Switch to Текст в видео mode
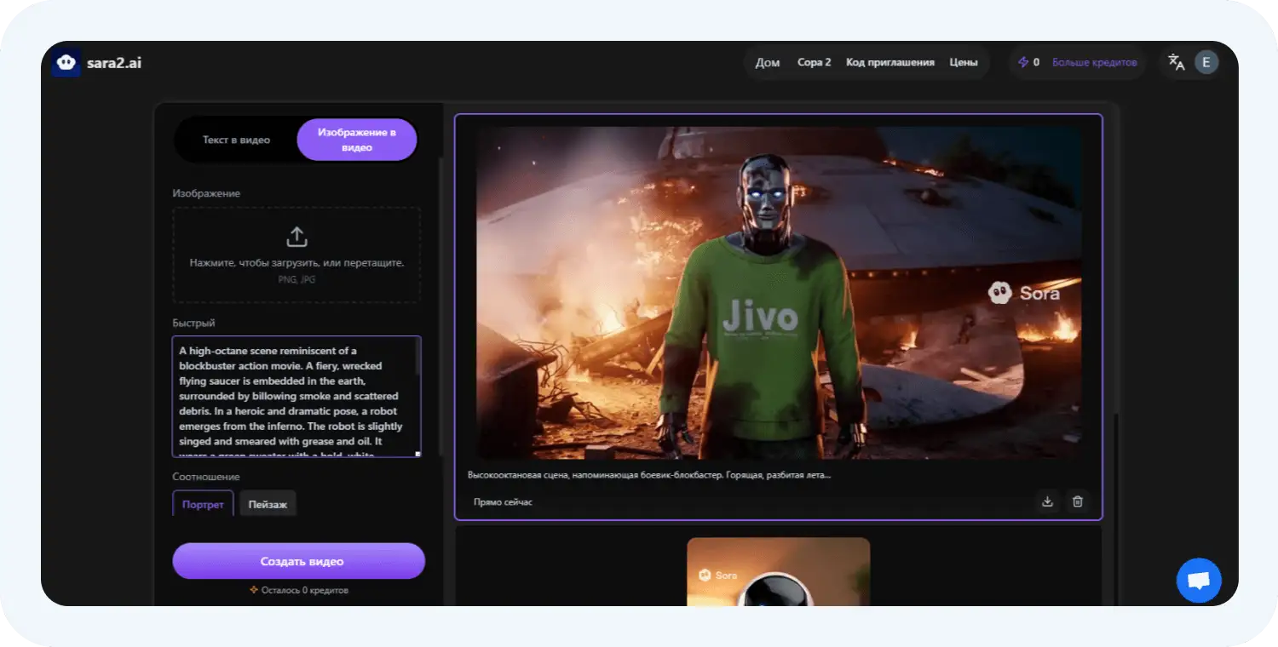Viewport: 1278px width, 647px height. coord(236,140)
